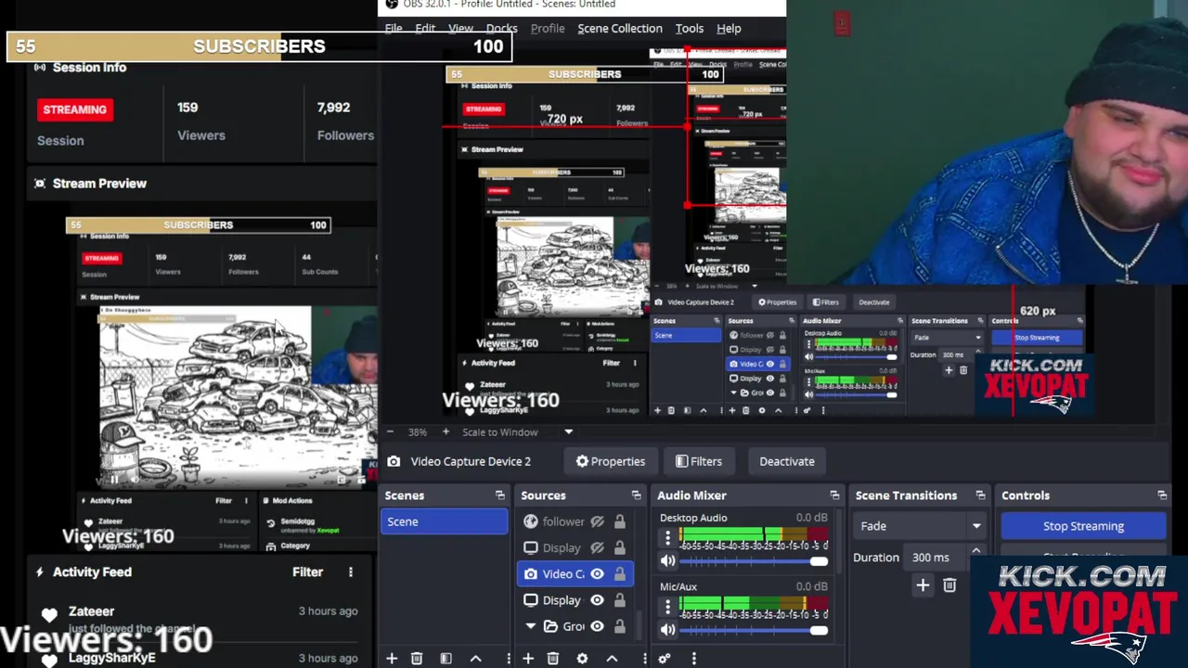Click the Stop Streaming button
Screen dimensions: 1188x668
coord(1083,526)
